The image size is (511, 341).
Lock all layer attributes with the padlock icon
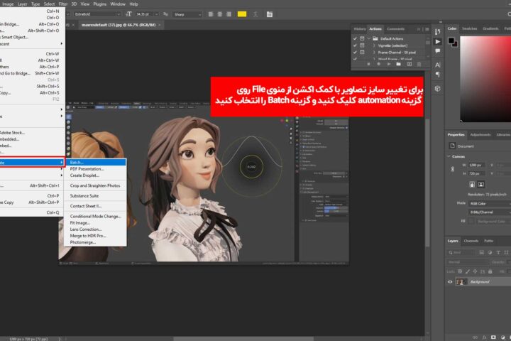(490, 271)
